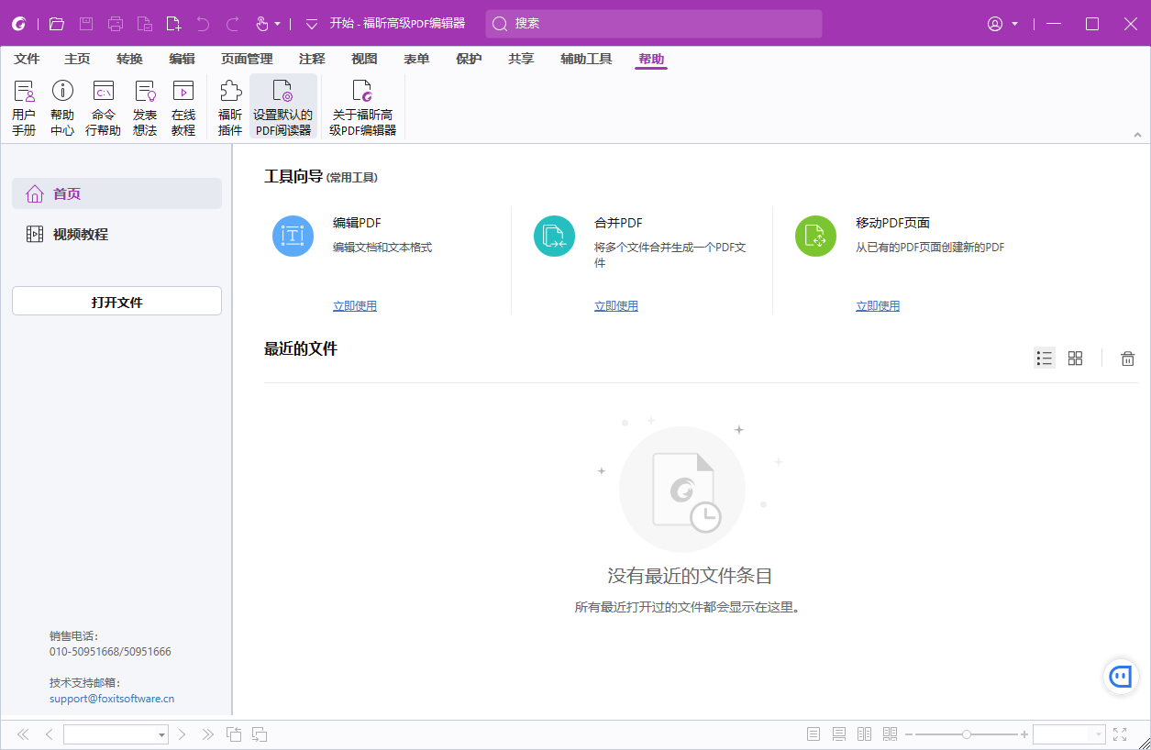Click the 合并PDF tool icon
Image resolution: width=1151 pixels, height=750 pixels.
pos(554,236)
